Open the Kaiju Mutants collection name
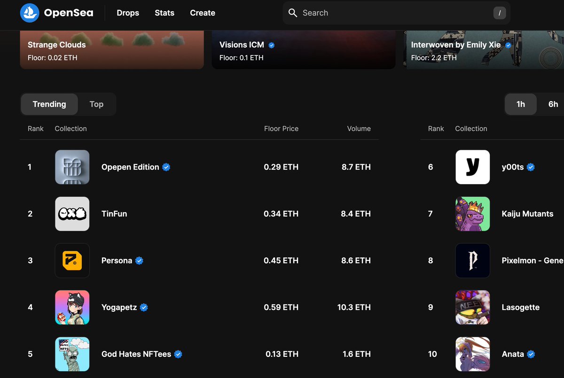564x378 pixels. (528, 214)
